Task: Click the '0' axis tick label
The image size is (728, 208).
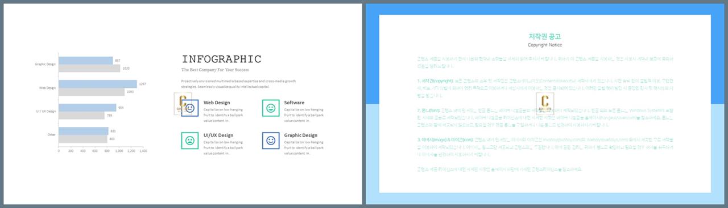Action: [59, 151]
